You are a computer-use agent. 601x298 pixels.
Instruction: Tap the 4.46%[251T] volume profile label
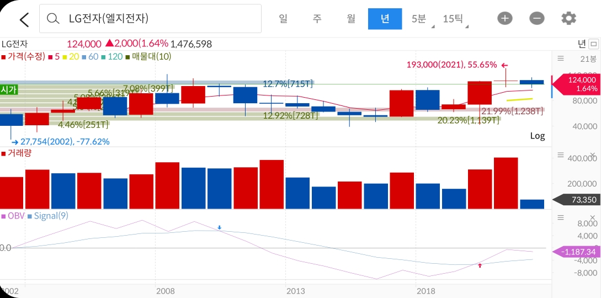point(83,124)
